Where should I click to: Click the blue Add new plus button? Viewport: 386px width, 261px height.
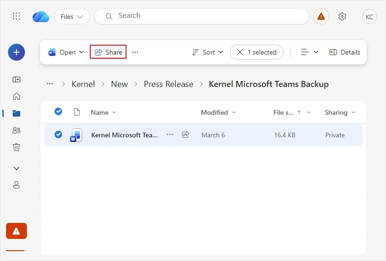click(16, 52)
